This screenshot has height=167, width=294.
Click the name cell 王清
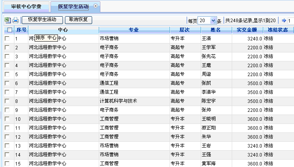(206, 38)
